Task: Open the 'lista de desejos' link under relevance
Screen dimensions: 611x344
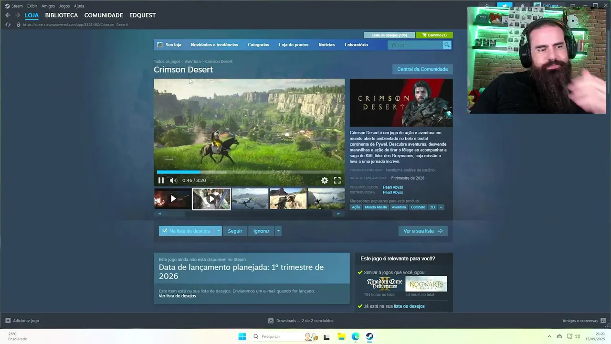Action: 409,306
